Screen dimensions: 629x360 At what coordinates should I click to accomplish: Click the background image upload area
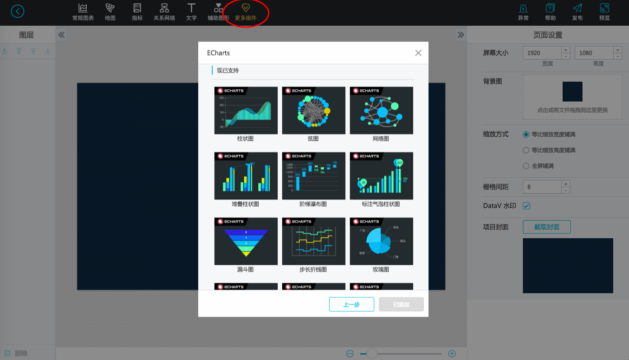[x=572, y=97]
